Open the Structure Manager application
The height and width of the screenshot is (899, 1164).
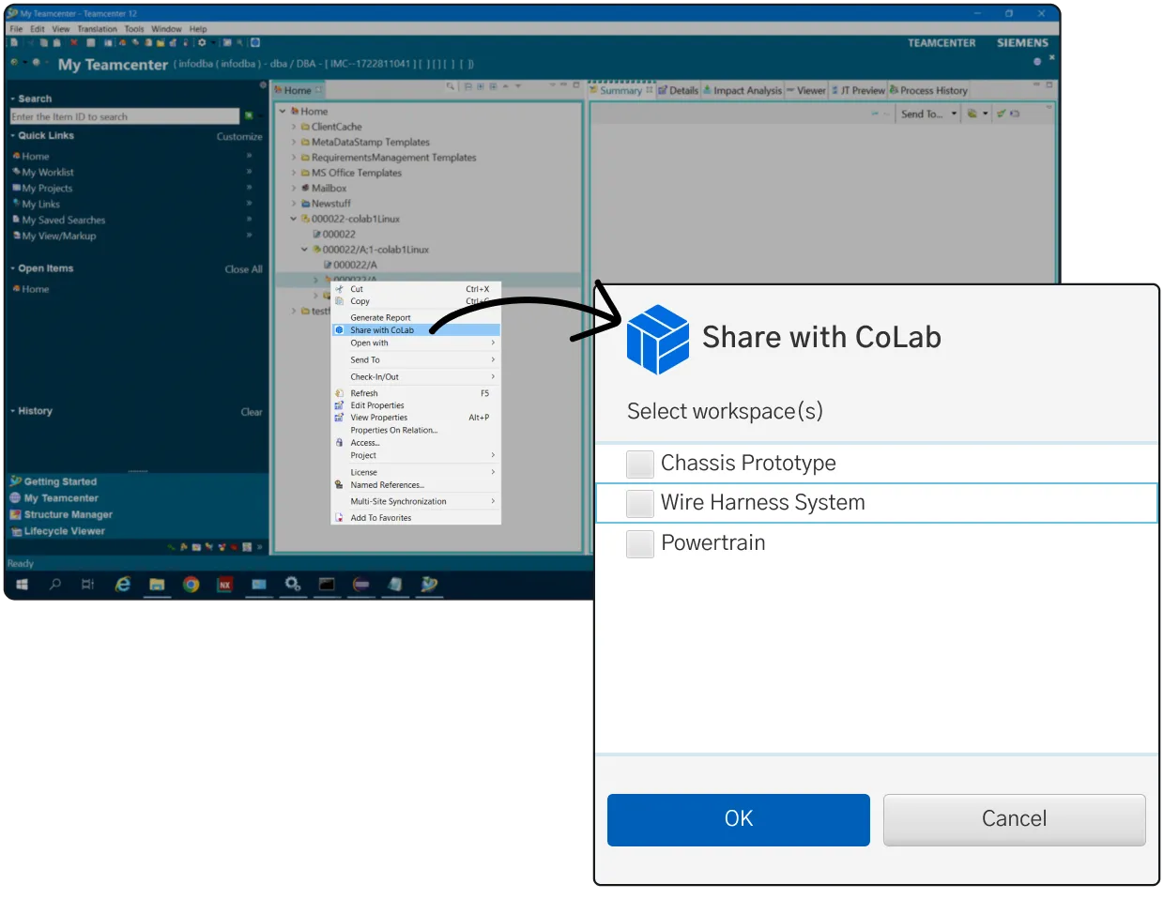[x=68, y=515]
